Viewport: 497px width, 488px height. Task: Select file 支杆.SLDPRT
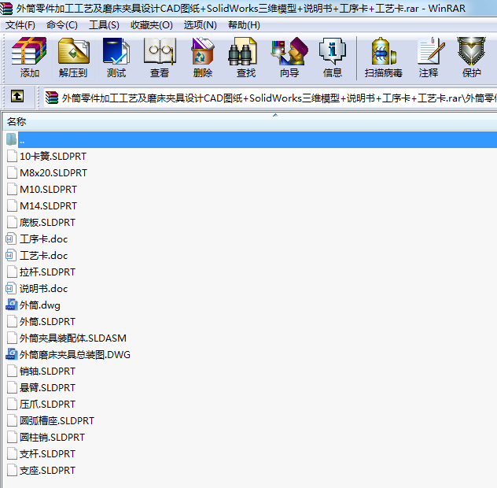pos(47,453)
